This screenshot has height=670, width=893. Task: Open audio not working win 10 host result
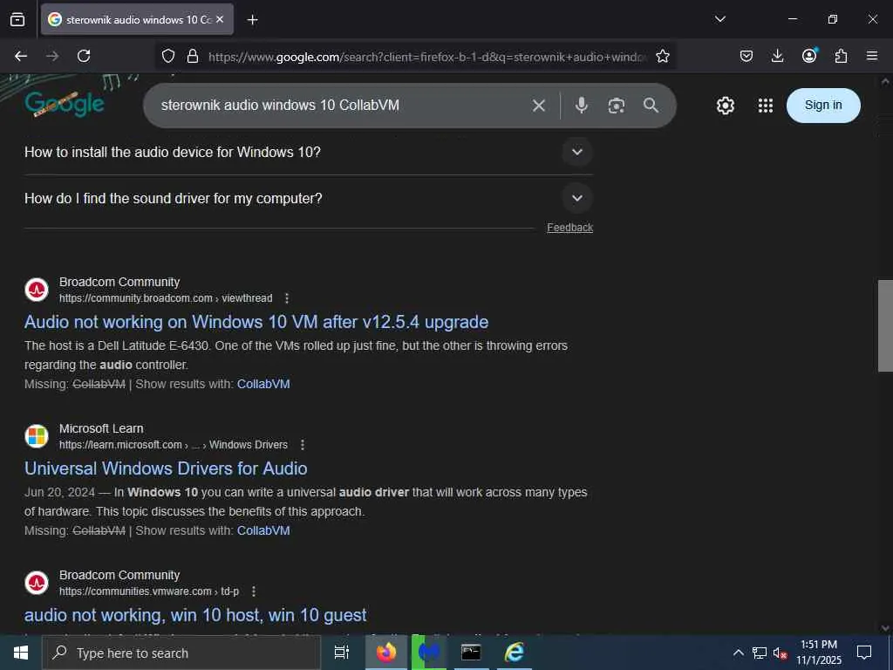click(x=195, y=615)
